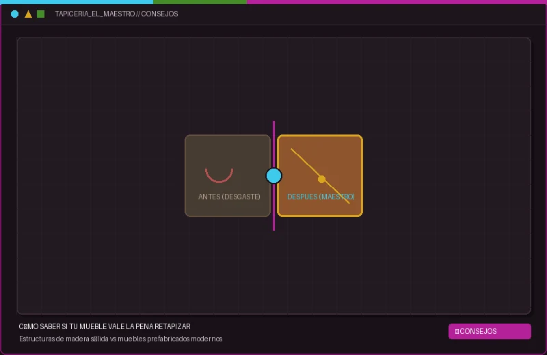The height and width of the screenshot is (355, 547).
Task: Click the magenta vertical comparison divider line
Action: (x=274, y=175)
